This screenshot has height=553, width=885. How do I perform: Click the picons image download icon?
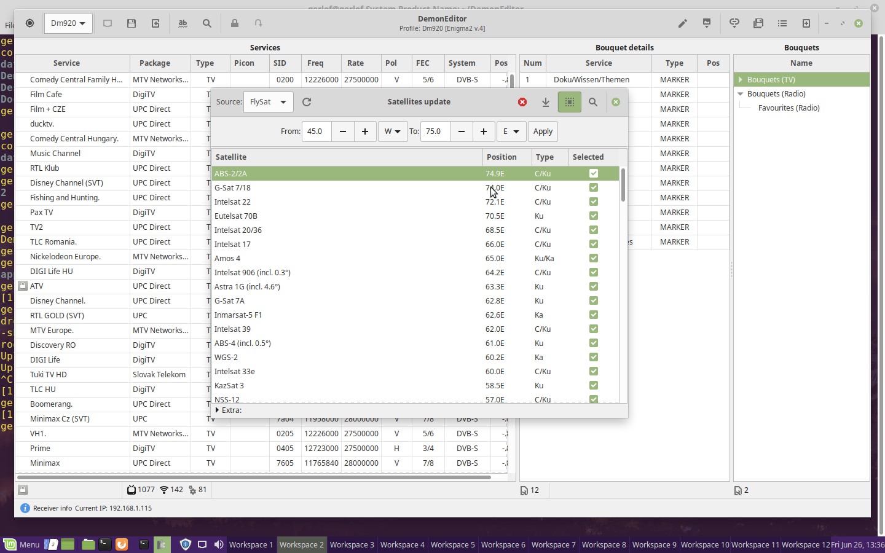(707, 23)
